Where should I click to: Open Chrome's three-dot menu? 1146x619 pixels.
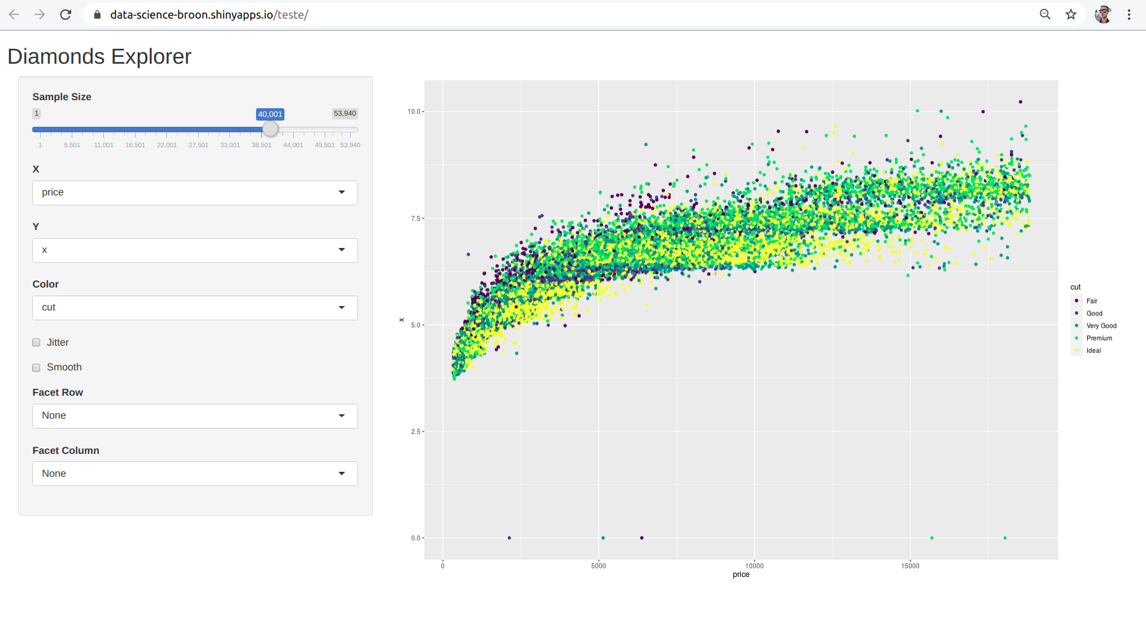click(x=1129, y=14)
